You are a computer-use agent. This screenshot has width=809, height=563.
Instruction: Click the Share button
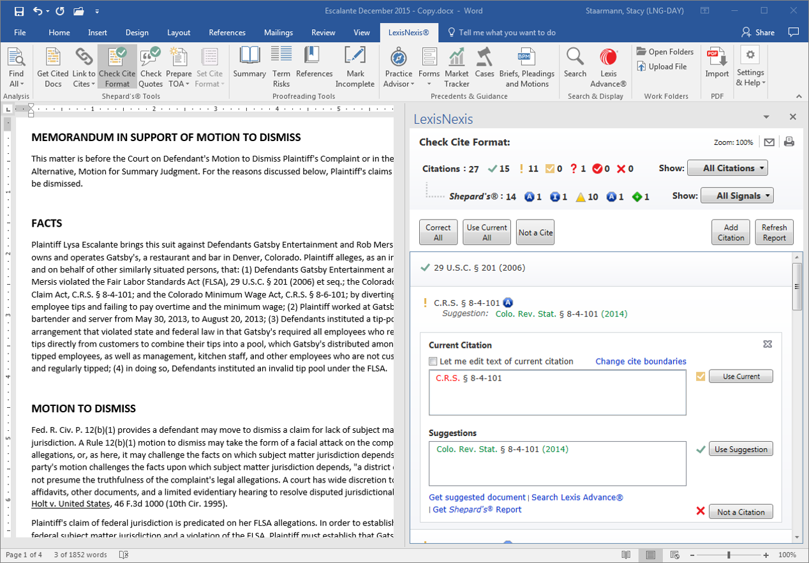pyautogui.click(x=758, y=33)
